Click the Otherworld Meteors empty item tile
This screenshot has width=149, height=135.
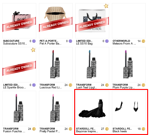129,21
